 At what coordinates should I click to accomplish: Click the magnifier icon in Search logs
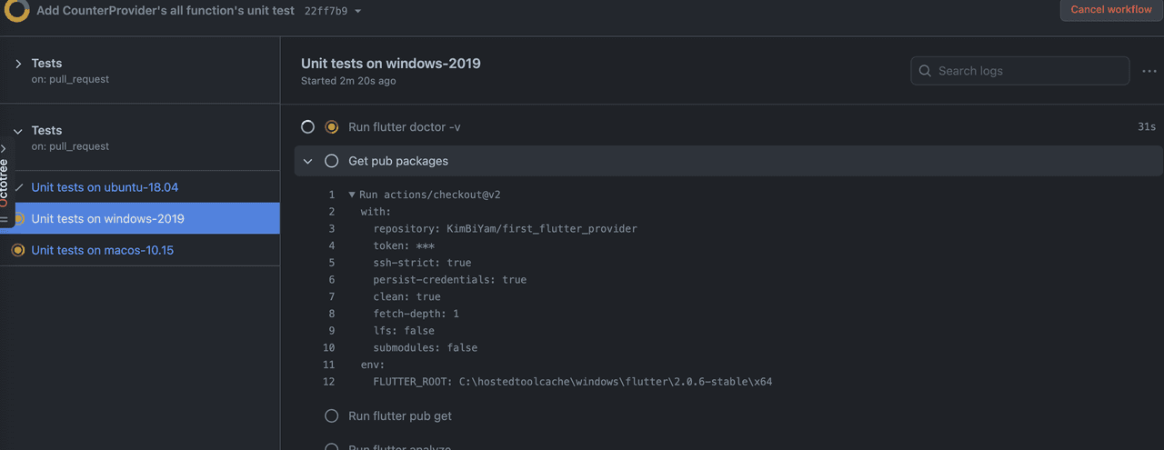click(925, 71)
